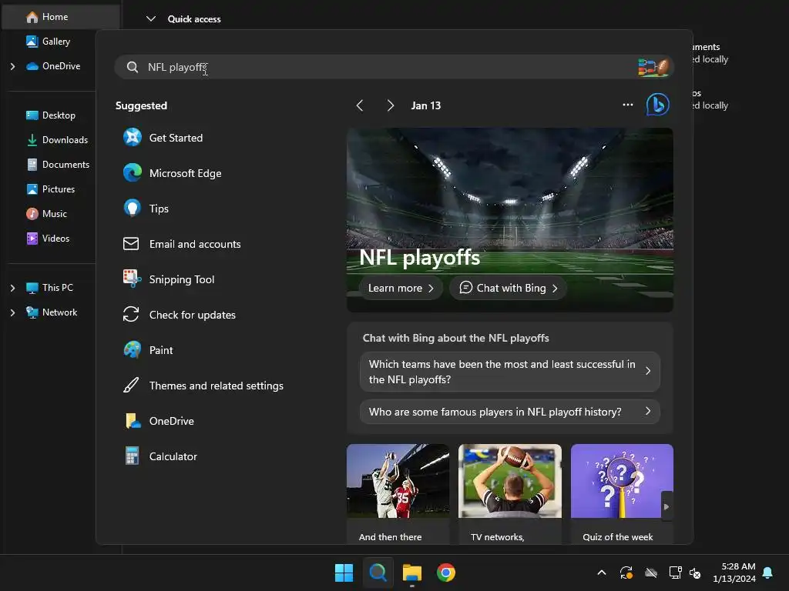Open Music folder in sidebar

[46, 214]
